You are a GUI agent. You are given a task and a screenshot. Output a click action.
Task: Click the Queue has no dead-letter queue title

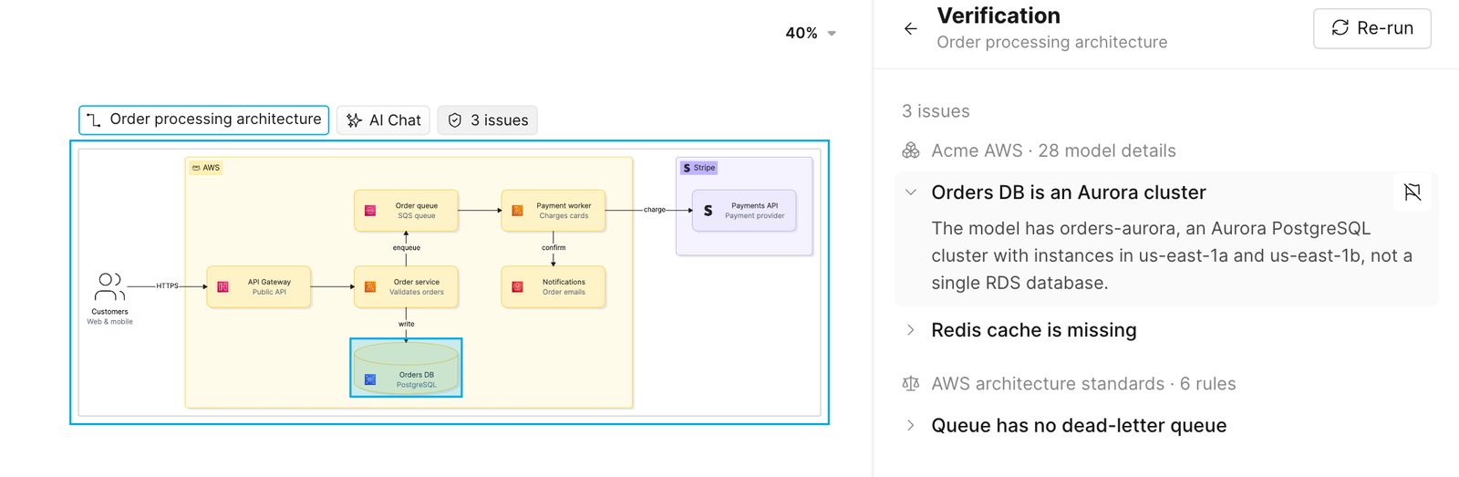1079,425
